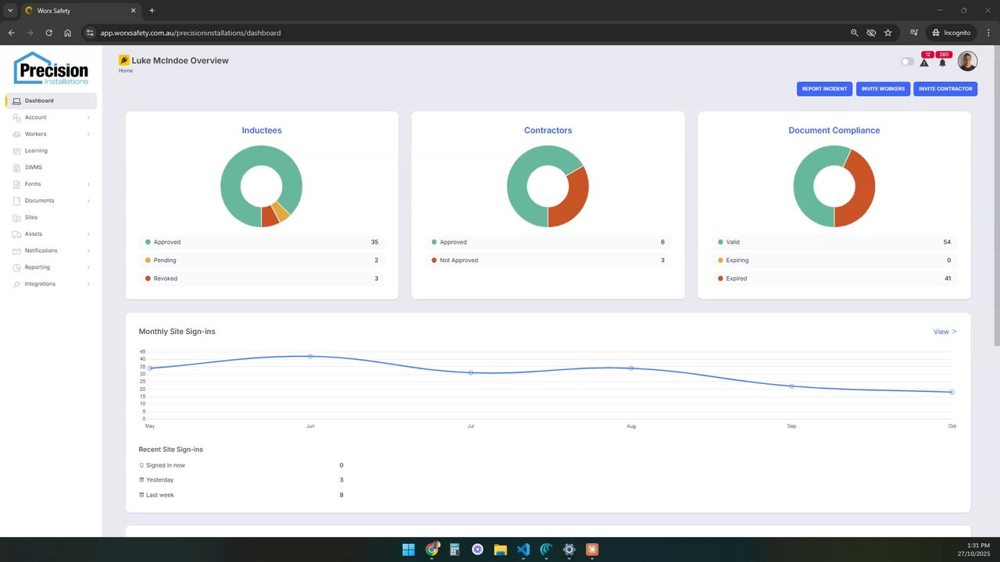Click the browser bookmark star icon
The width and height of the screenshot is (1000, 562).
pyautogui.click(x=888, y=33)
